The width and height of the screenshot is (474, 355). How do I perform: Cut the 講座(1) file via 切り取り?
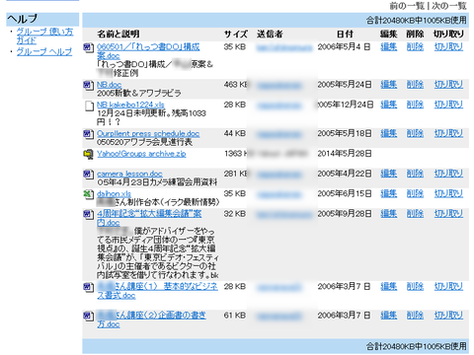[448, 286]
